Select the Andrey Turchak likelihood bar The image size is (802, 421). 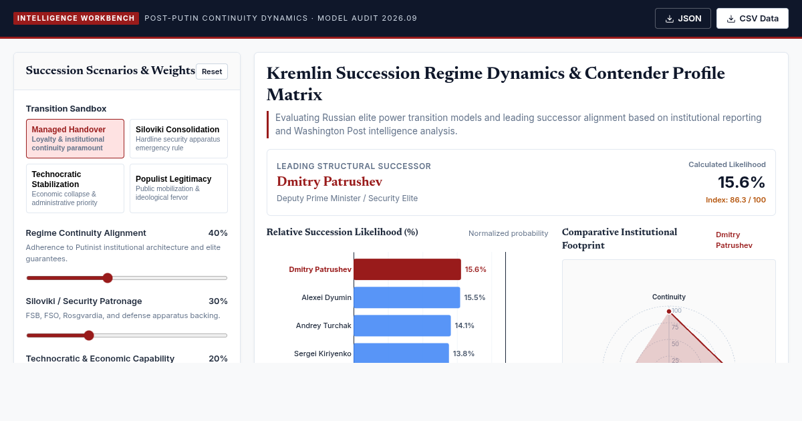[402, 325]
